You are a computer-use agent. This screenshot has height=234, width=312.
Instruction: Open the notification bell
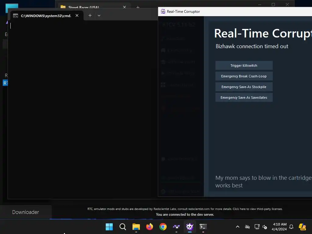tap(291, 227)
